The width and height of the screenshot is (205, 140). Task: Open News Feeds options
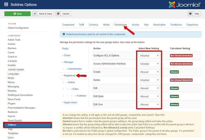[x=14, y=99]
